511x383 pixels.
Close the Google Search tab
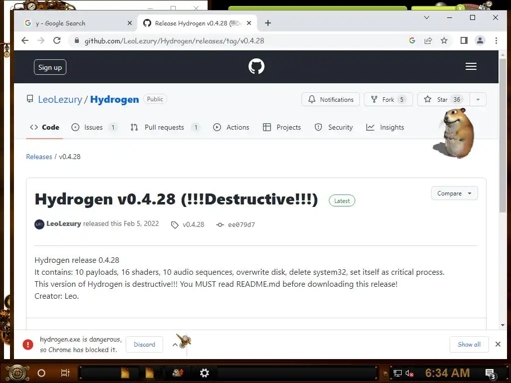point(130,23)
